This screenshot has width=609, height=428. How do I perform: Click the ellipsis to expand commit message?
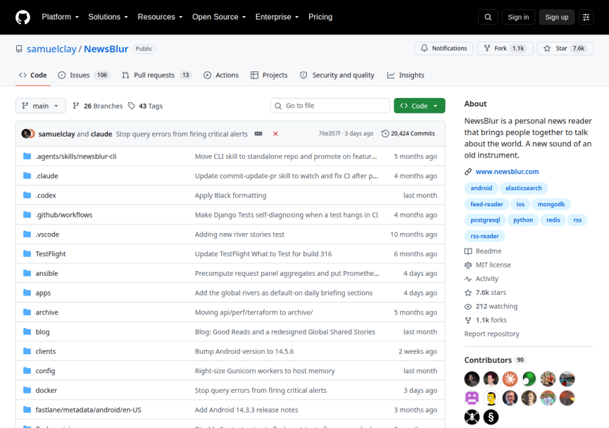tap(258, 134)
